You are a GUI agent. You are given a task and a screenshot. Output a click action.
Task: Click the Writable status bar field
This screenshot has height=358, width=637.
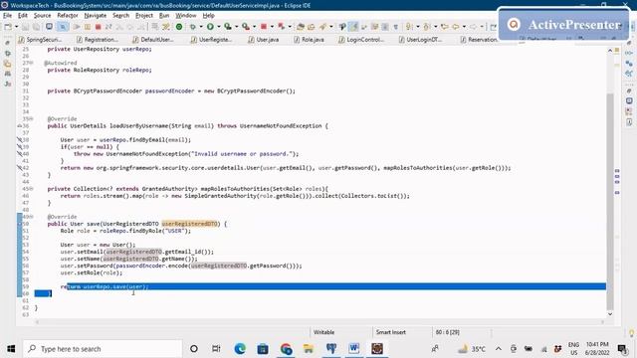324,332
